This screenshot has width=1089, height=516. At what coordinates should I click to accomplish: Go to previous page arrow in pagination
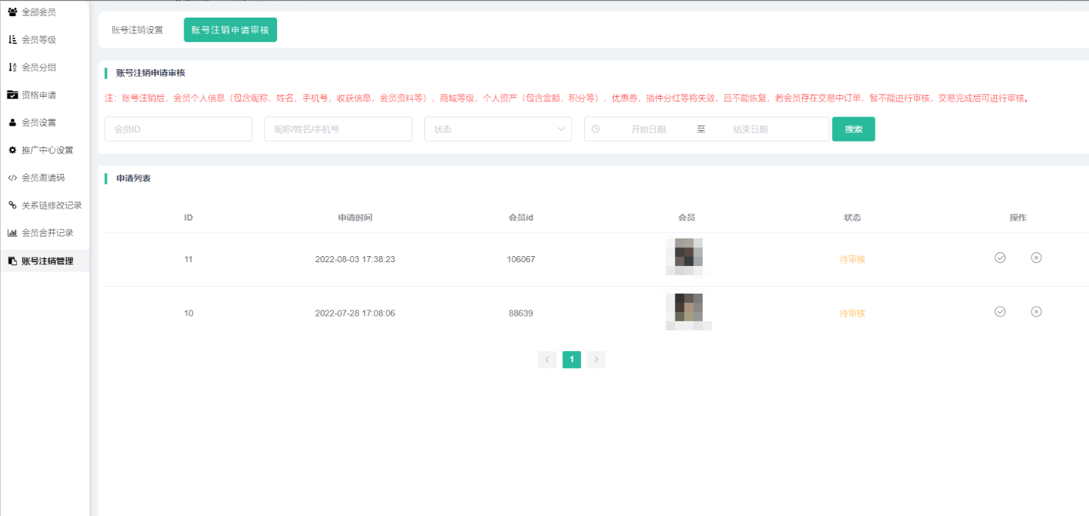[x=547, y=360]
